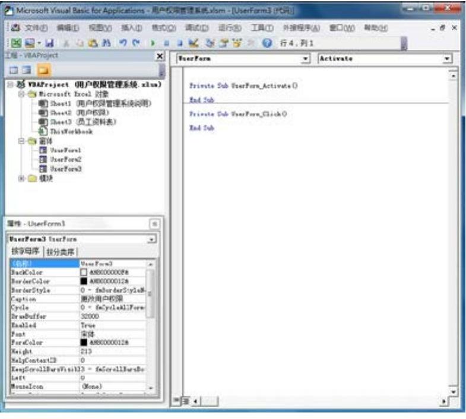Click the Break pause icon
466x419 pixels.
pyautogui.click(x=166, y=43)
